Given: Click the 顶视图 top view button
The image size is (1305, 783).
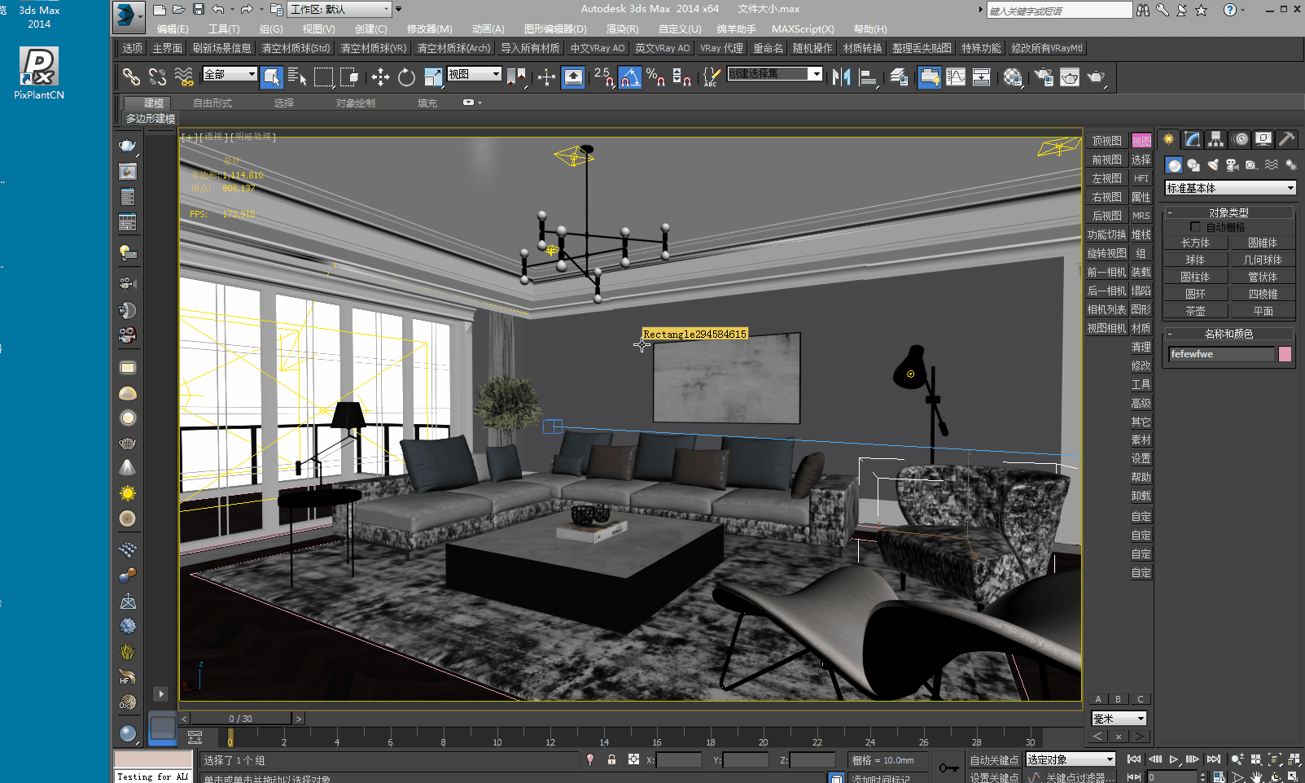Looking at the screenshot, I should point(1106,141).
